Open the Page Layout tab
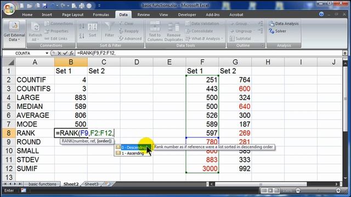Screen dimensions: 351x197 click(x=73, y=15)
